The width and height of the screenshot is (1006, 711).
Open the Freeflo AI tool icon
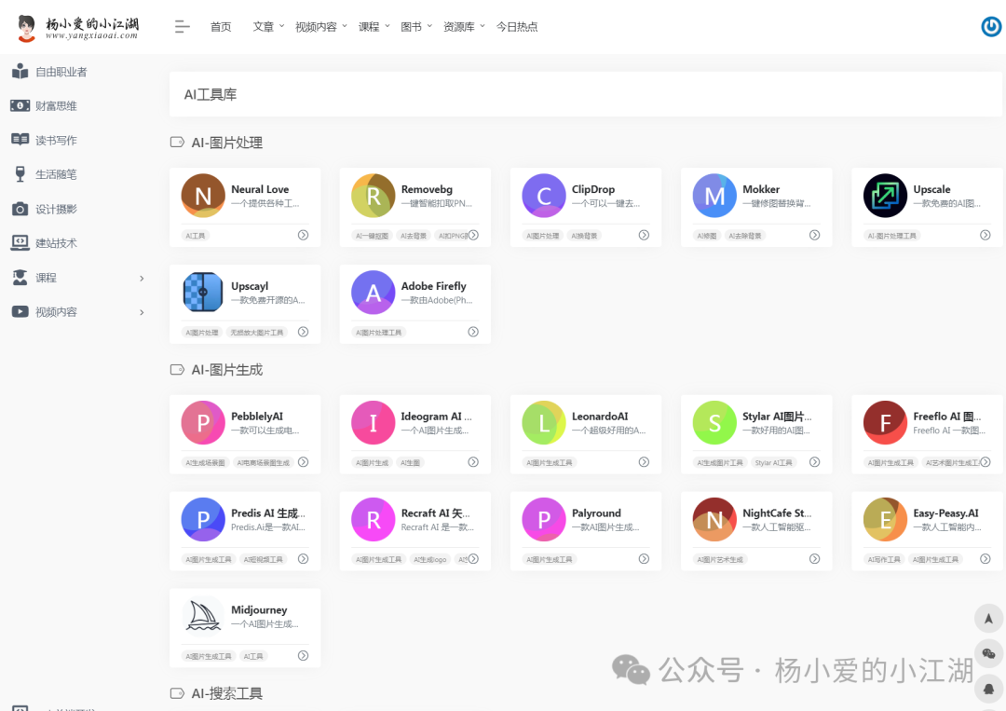click(x=885, y=423)
